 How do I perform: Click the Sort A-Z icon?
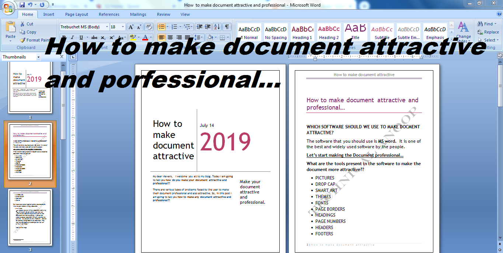pyautogui.click(x=217, y=26)
